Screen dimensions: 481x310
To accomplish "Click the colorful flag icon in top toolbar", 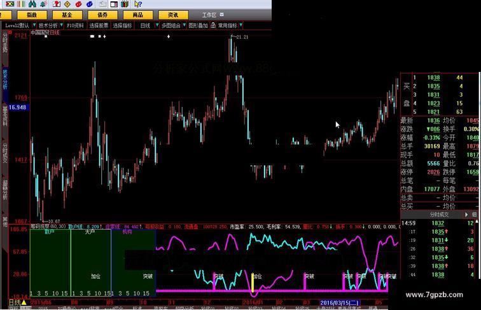I will (10, 4).
